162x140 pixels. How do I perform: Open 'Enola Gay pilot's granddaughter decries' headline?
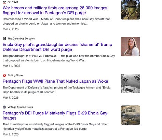pos(57,47)
